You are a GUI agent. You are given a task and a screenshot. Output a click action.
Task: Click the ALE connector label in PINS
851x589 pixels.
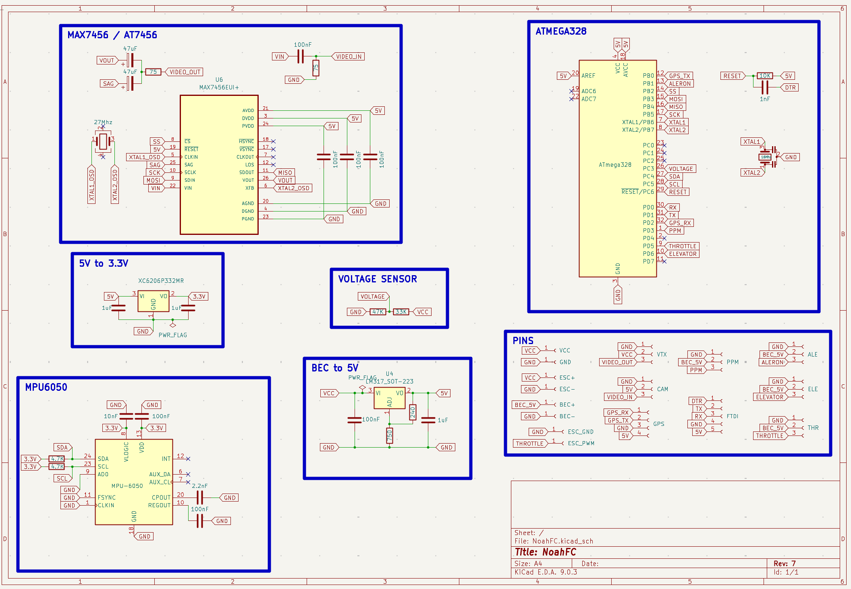point(813,355)
